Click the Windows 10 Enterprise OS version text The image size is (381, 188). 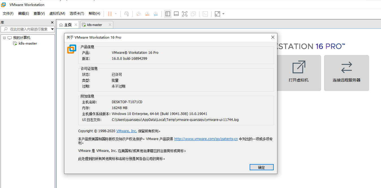click(160, 114)
